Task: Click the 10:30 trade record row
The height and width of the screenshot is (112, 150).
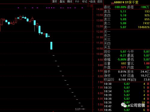Action: 127,84
